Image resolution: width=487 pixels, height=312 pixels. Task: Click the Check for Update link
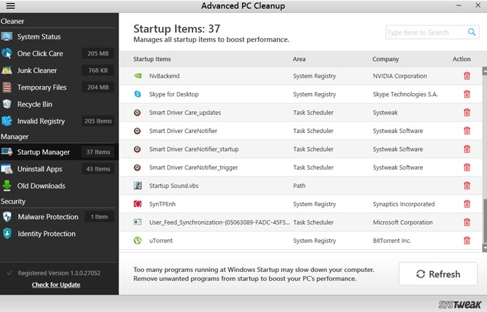56,285
